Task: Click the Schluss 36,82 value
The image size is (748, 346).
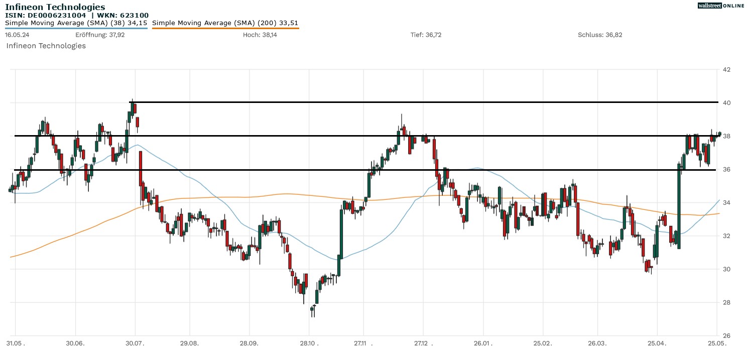Action: (x=600, y=35)
